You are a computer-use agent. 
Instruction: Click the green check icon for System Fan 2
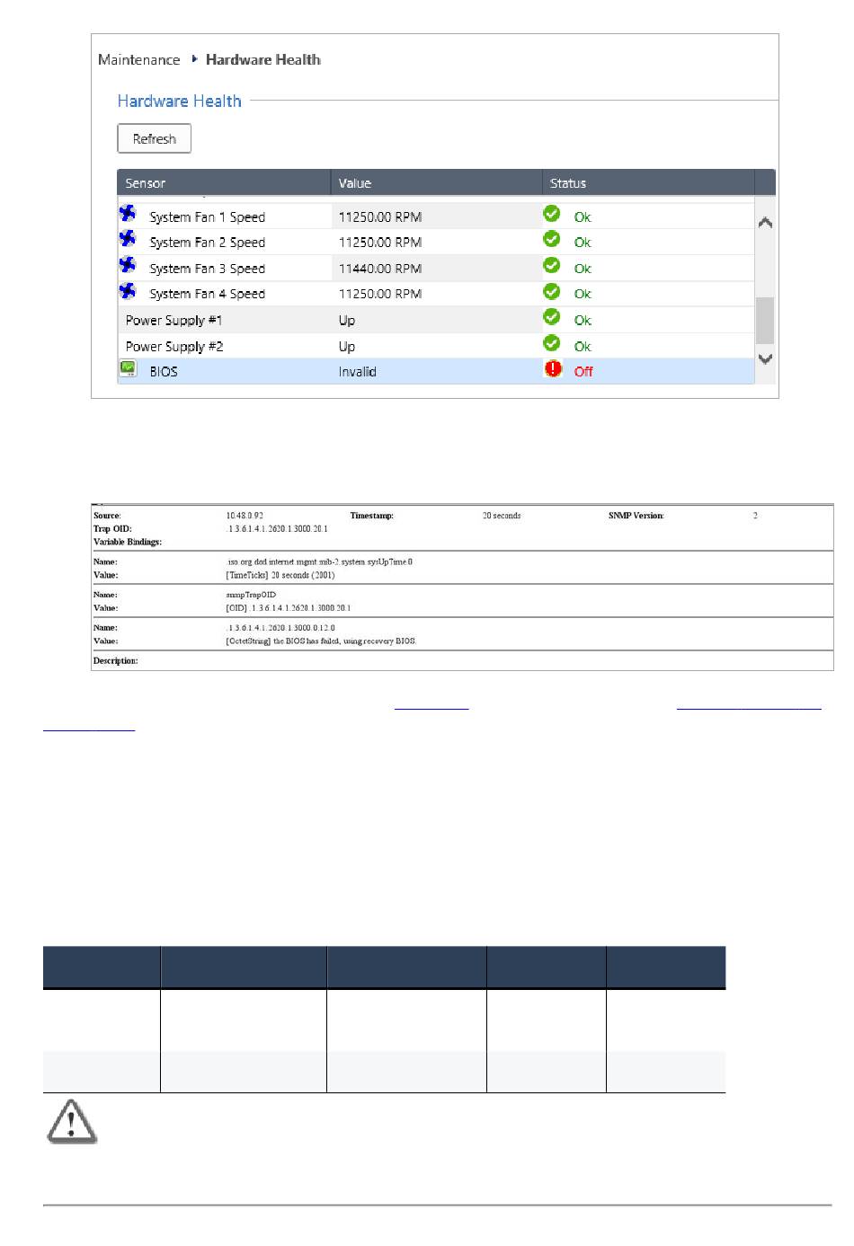(x=552, y=239)
